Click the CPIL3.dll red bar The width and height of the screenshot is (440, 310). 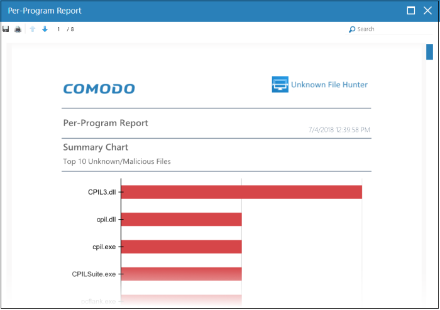241,192
